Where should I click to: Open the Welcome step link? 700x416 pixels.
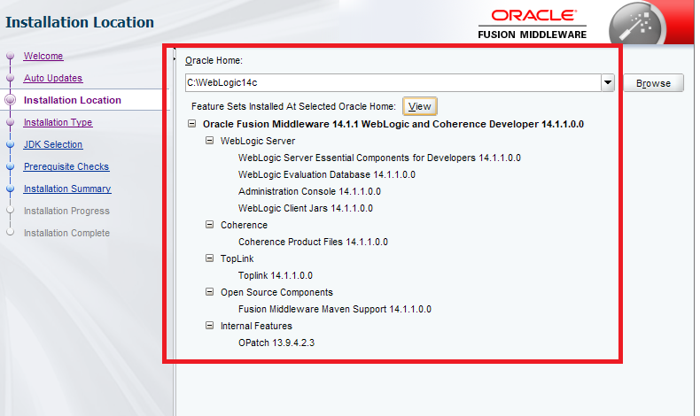43,56
